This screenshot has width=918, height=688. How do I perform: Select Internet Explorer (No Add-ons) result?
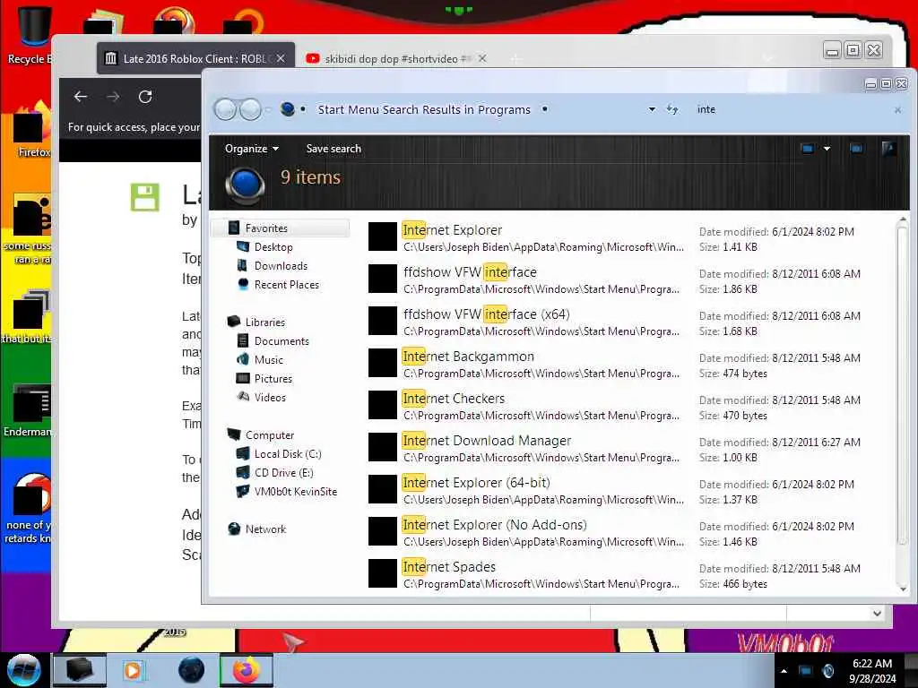[627, 532]
